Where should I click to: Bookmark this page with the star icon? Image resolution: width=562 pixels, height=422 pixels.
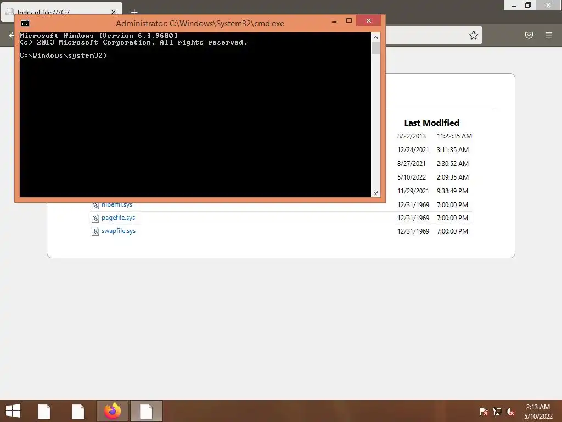coord(474,35)
